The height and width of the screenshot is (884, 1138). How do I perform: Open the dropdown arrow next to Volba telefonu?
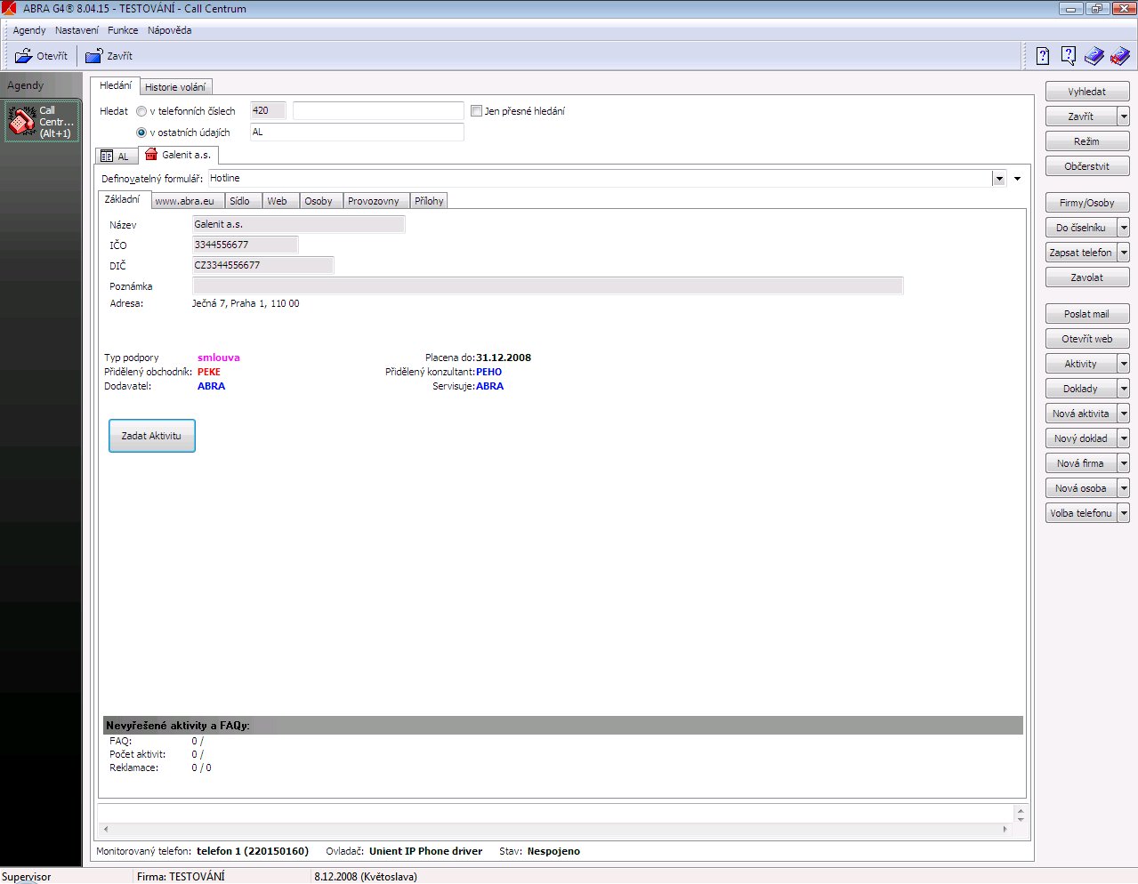point(1124,513)
